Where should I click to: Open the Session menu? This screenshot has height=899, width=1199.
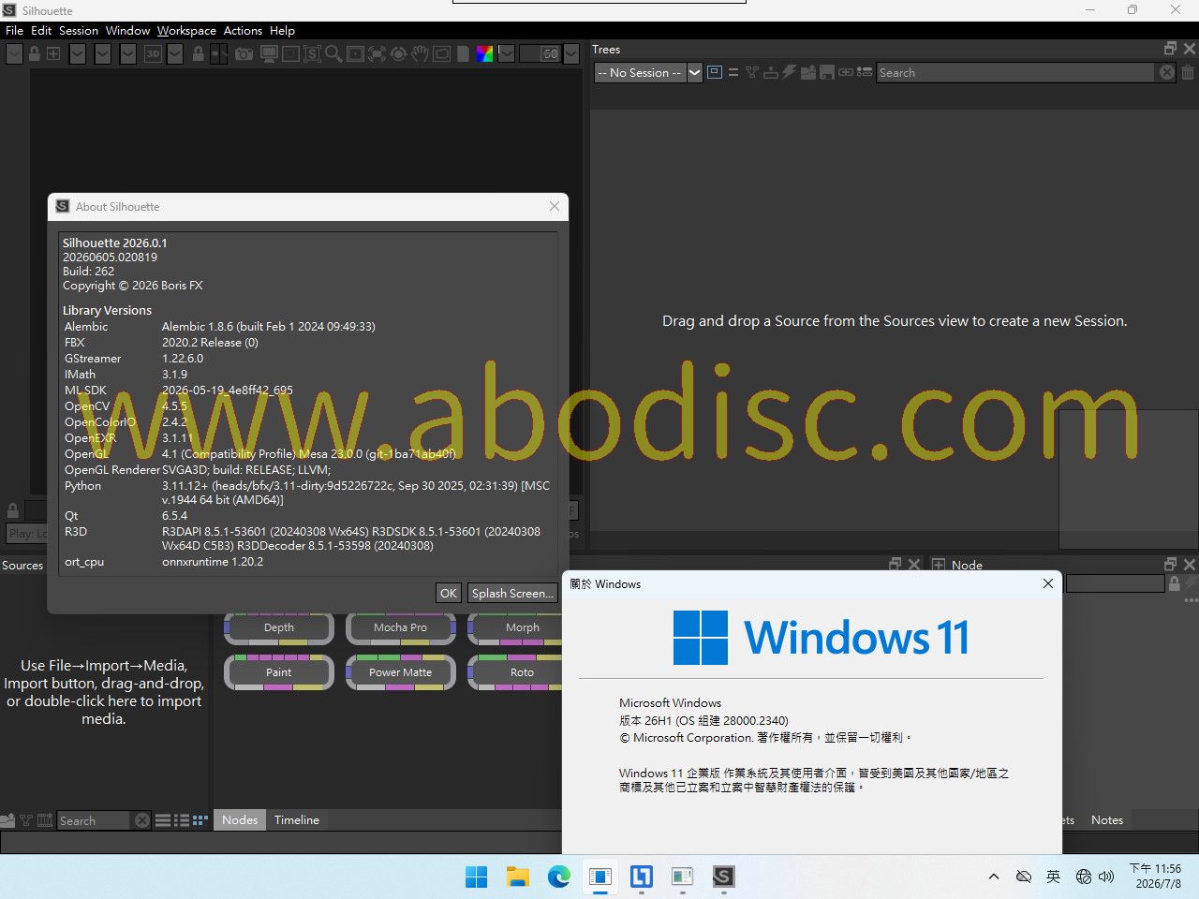(x=79, y=31)
